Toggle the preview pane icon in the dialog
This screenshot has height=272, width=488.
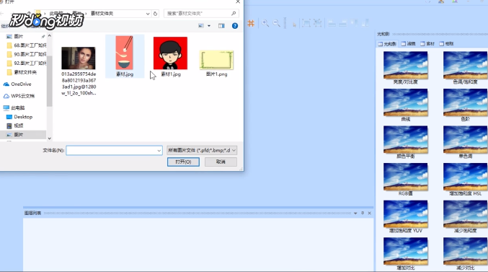(x=221, y=26)
